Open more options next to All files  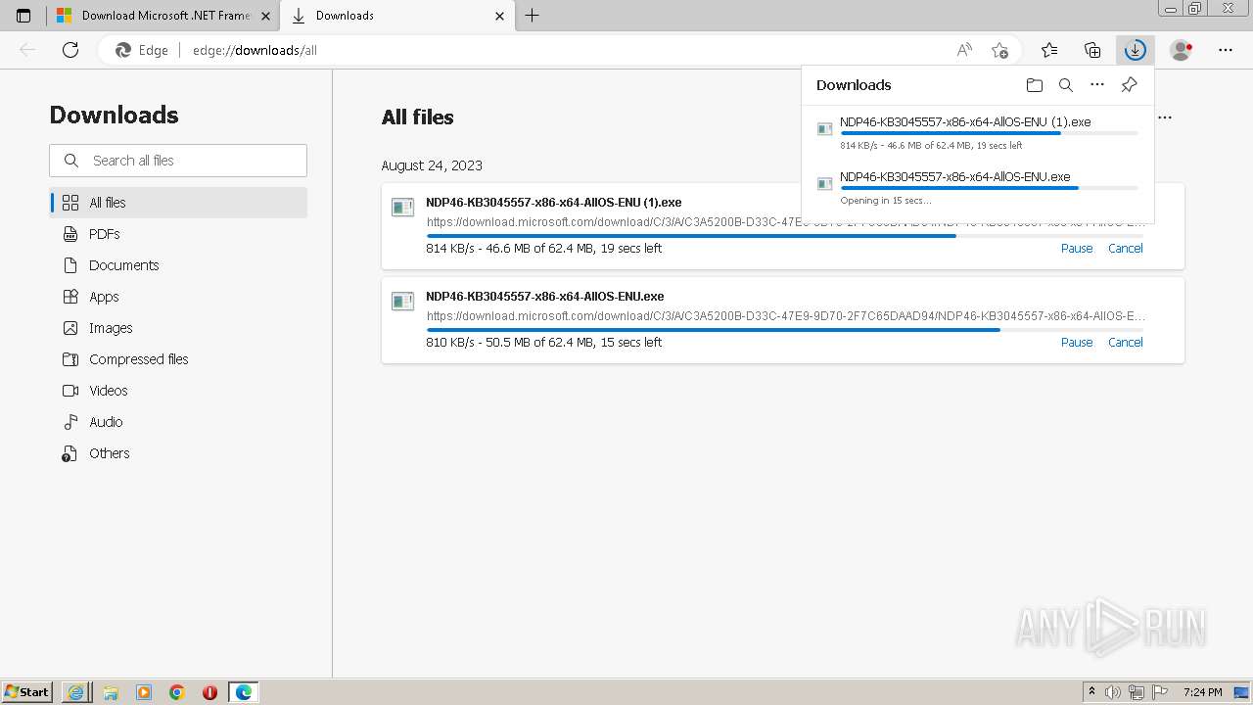pyautogui.click(x=1165, y=117)
